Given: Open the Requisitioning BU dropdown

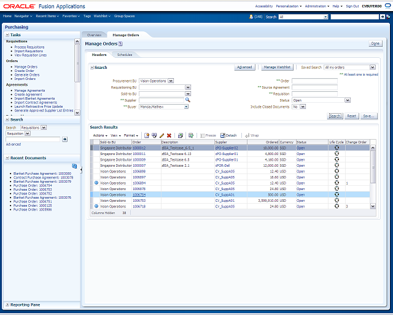Looking at the screenshot, I should click(x=189, y=87).
